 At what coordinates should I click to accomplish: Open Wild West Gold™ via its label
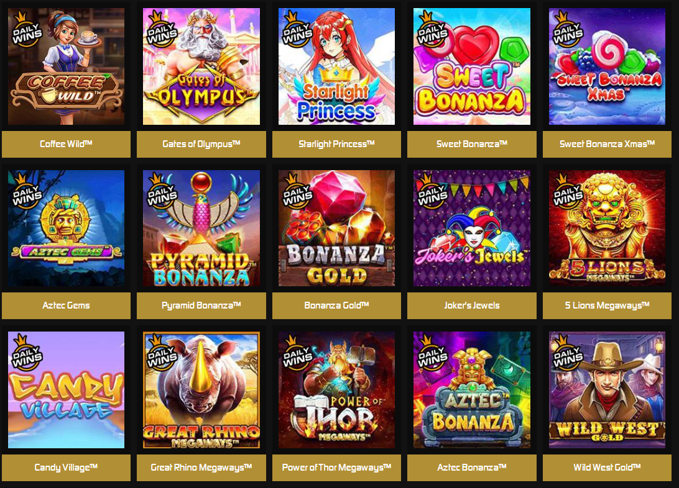point(607,468)
